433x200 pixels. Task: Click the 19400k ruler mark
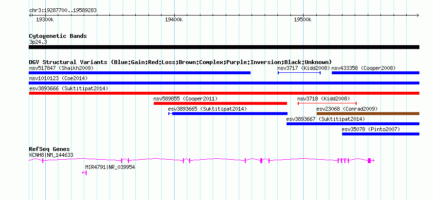click(x=174, y=20)
